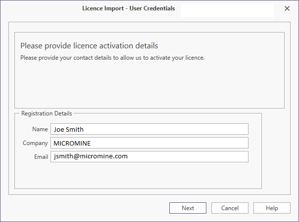Place cursor on 'Joe Smith' text

(69, 130)
